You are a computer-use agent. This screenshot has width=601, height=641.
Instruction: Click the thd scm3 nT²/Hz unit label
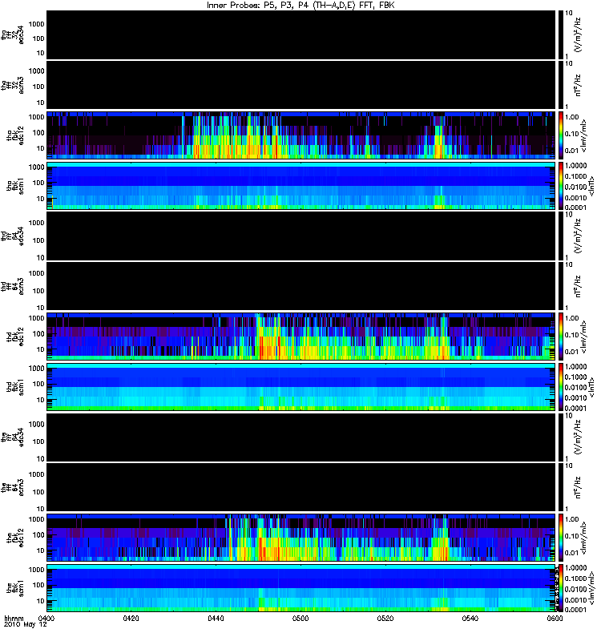(x=578, y=287)
